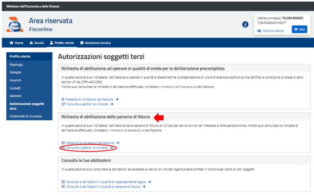This screenshot has width=314, height=195.
Task: Open Credenziali di sicurezza
Action: pos(26,116)
